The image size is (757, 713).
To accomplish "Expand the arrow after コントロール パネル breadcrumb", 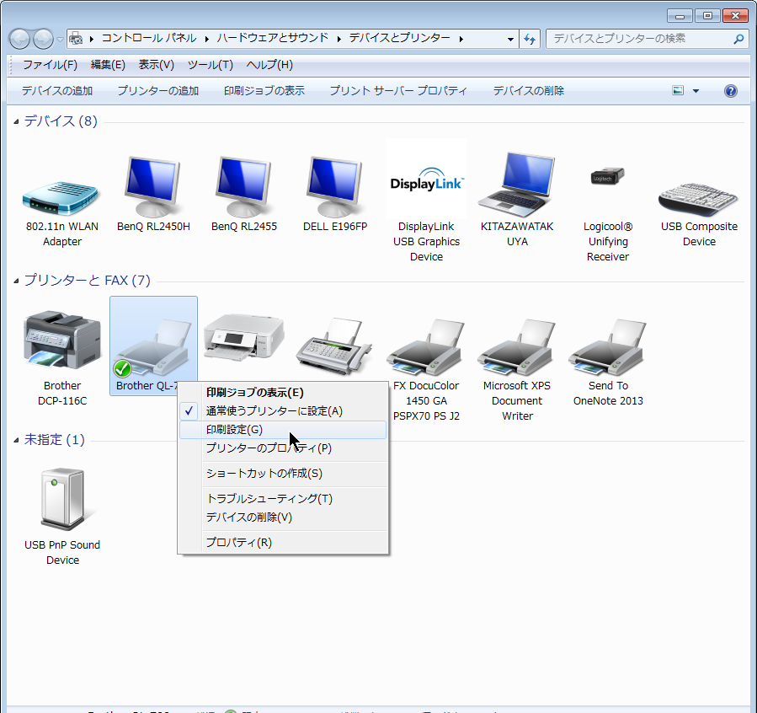I will (206, 39).
